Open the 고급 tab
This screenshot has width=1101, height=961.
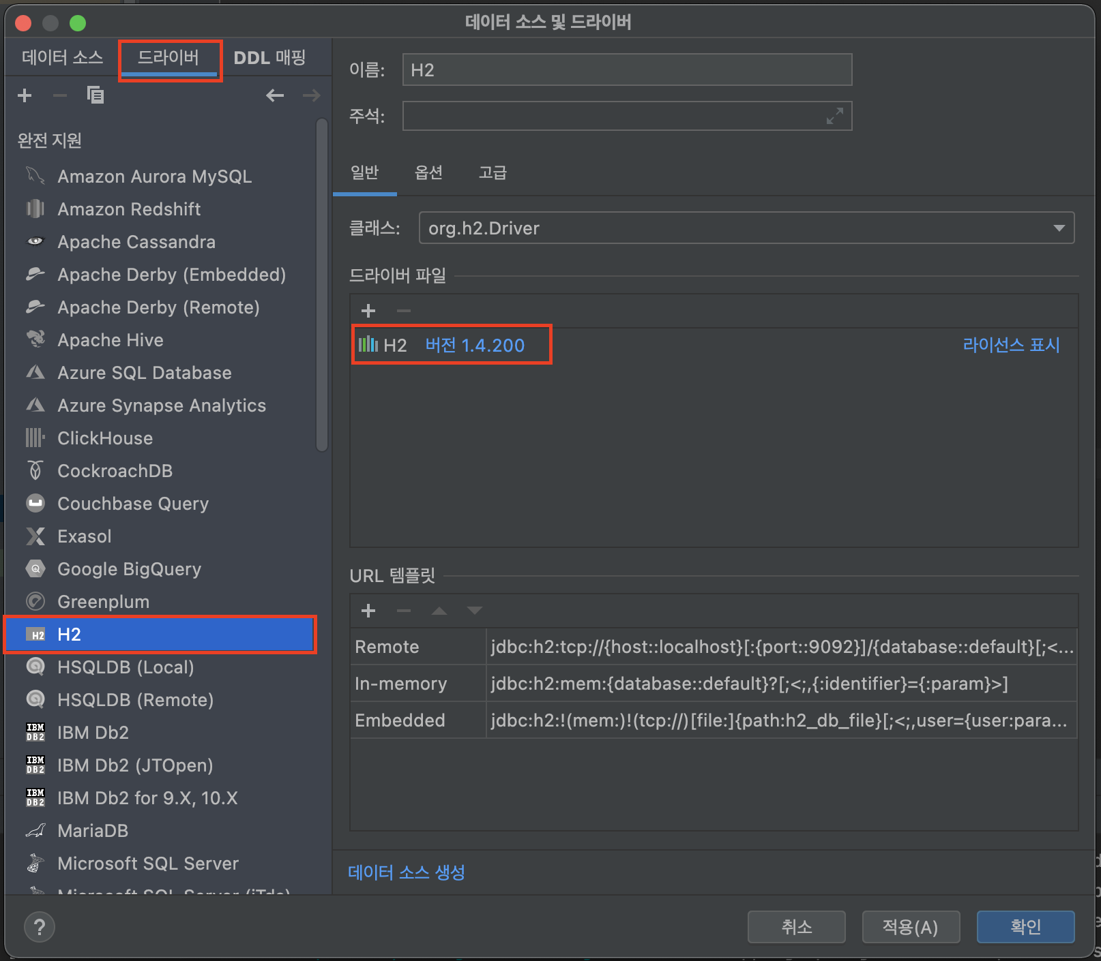[x=493, y=172]
